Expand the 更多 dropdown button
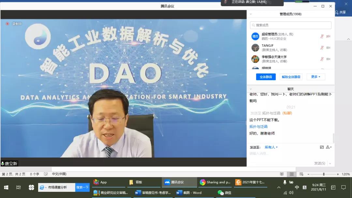This screenshot has height=198, width=352. 315,77
